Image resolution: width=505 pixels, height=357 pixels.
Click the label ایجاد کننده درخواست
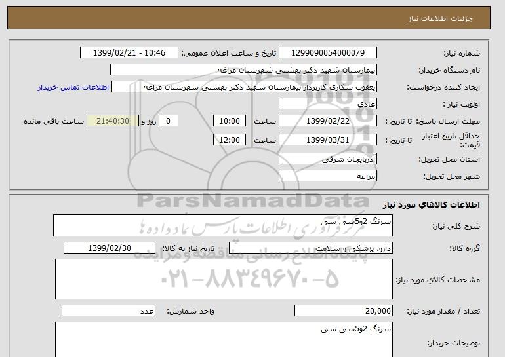pos(443,87)
